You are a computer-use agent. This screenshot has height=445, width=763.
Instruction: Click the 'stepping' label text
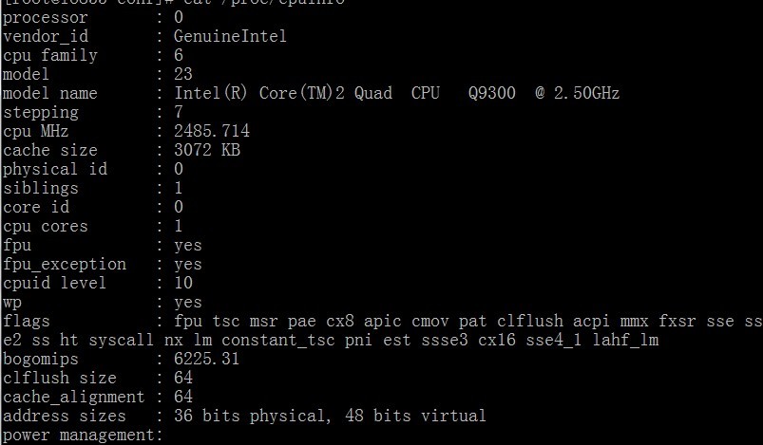[41, 113]
